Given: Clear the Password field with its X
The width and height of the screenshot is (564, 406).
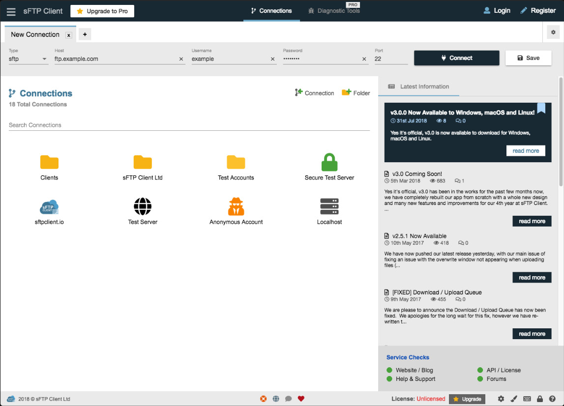Looking at the screenshot, I should pos(364,59).
